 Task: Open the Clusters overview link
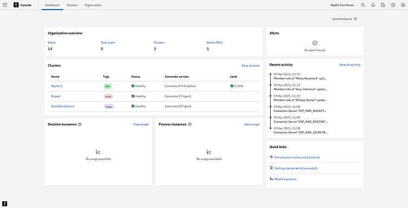pyautogui.click(x=159, y=42)
